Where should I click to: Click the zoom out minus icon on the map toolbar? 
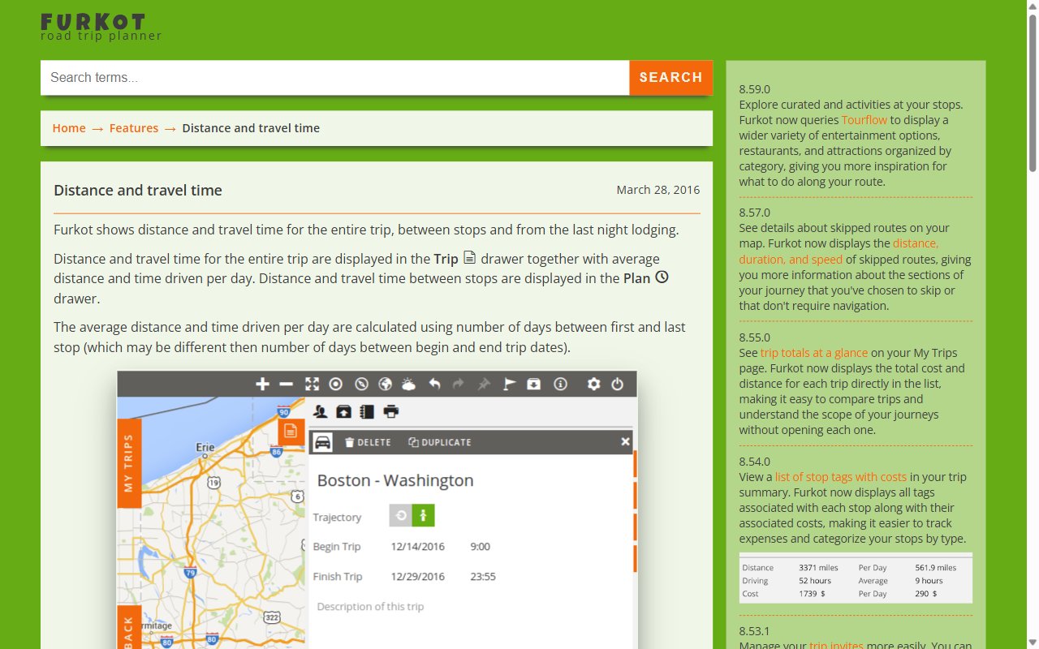click(286, 385)
